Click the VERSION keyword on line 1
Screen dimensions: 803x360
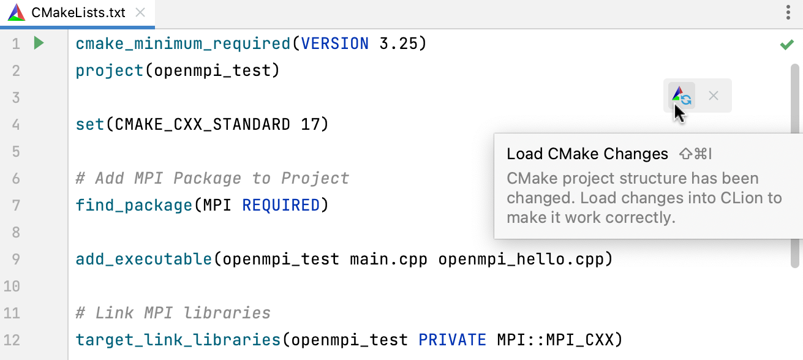(x=335, y=43)
